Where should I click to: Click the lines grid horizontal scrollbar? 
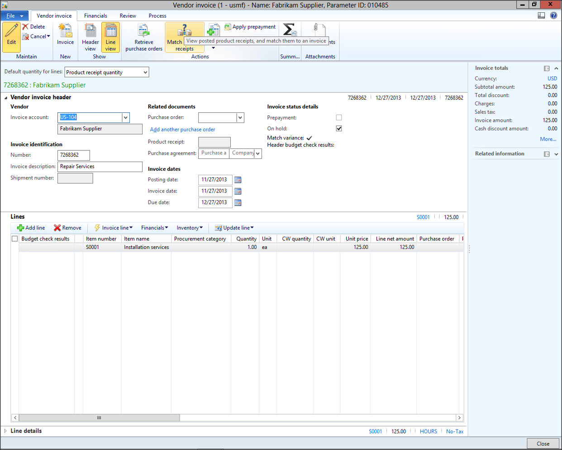click(100, 418)
